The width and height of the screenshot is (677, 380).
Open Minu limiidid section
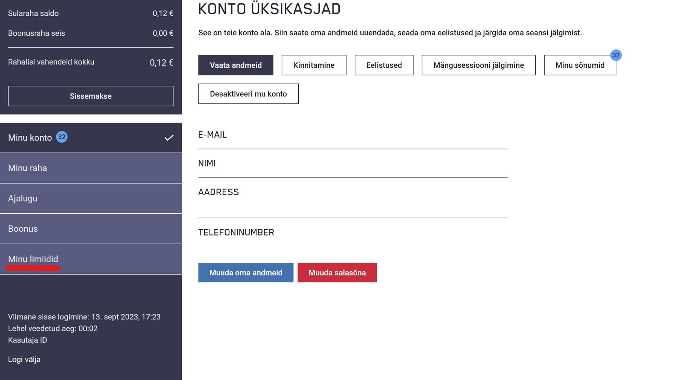[x=91, y=259]
